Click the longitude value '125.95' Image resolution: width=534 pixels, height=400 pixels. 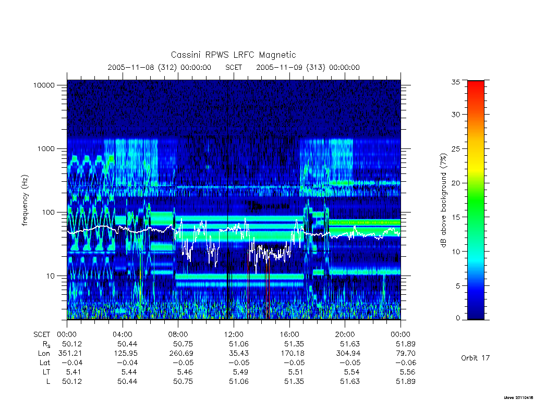(x=126, y=354)
